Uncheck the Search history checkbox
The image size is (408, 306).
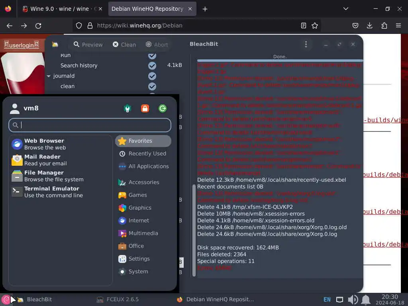(x=152, y=66)
